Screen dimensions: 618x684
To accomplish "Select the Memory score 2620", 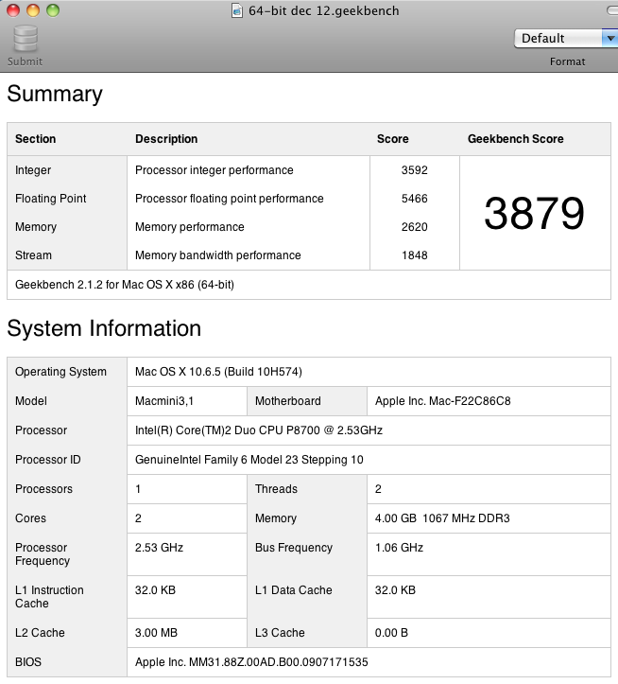I will (415, 226).
